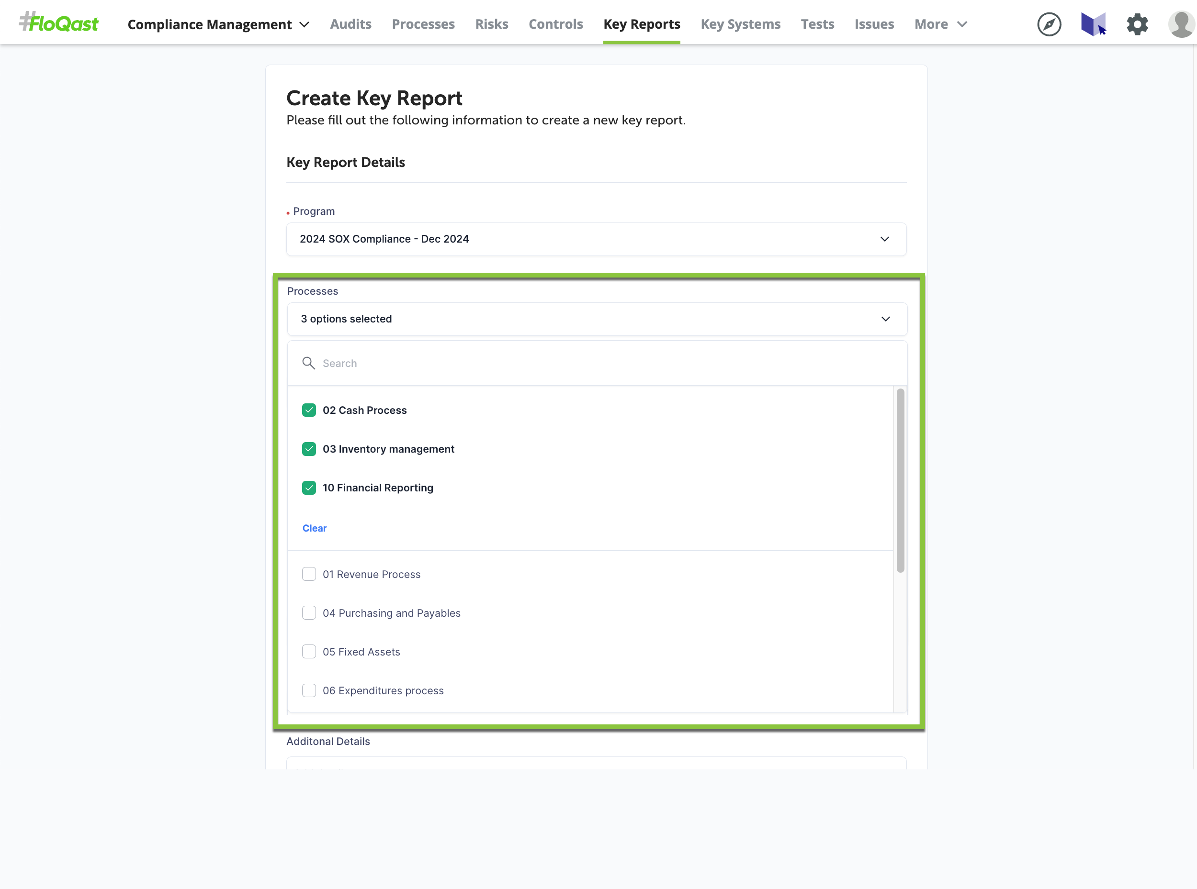
Task: Check 05 Fixed Assets checkbox
Action: (x=309, y=652)
